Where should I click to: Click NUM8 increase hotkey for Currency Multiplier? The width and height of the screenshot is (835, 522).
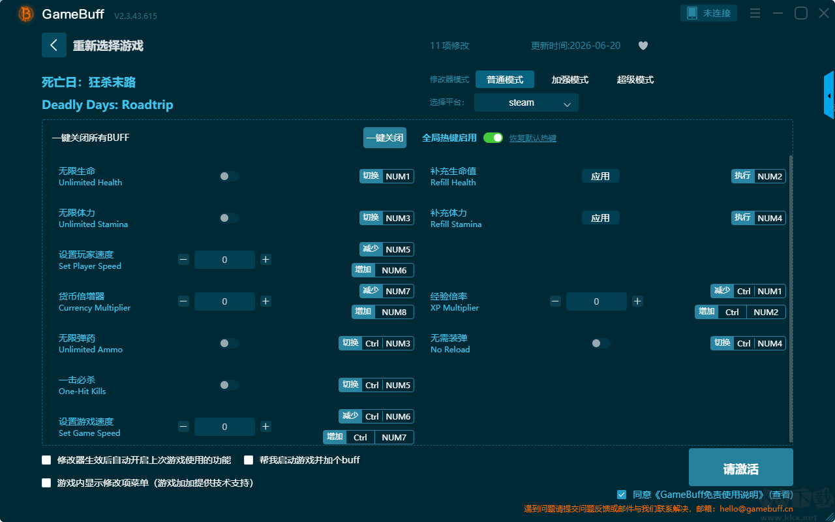pyautogui.click(x=394, y=312)
